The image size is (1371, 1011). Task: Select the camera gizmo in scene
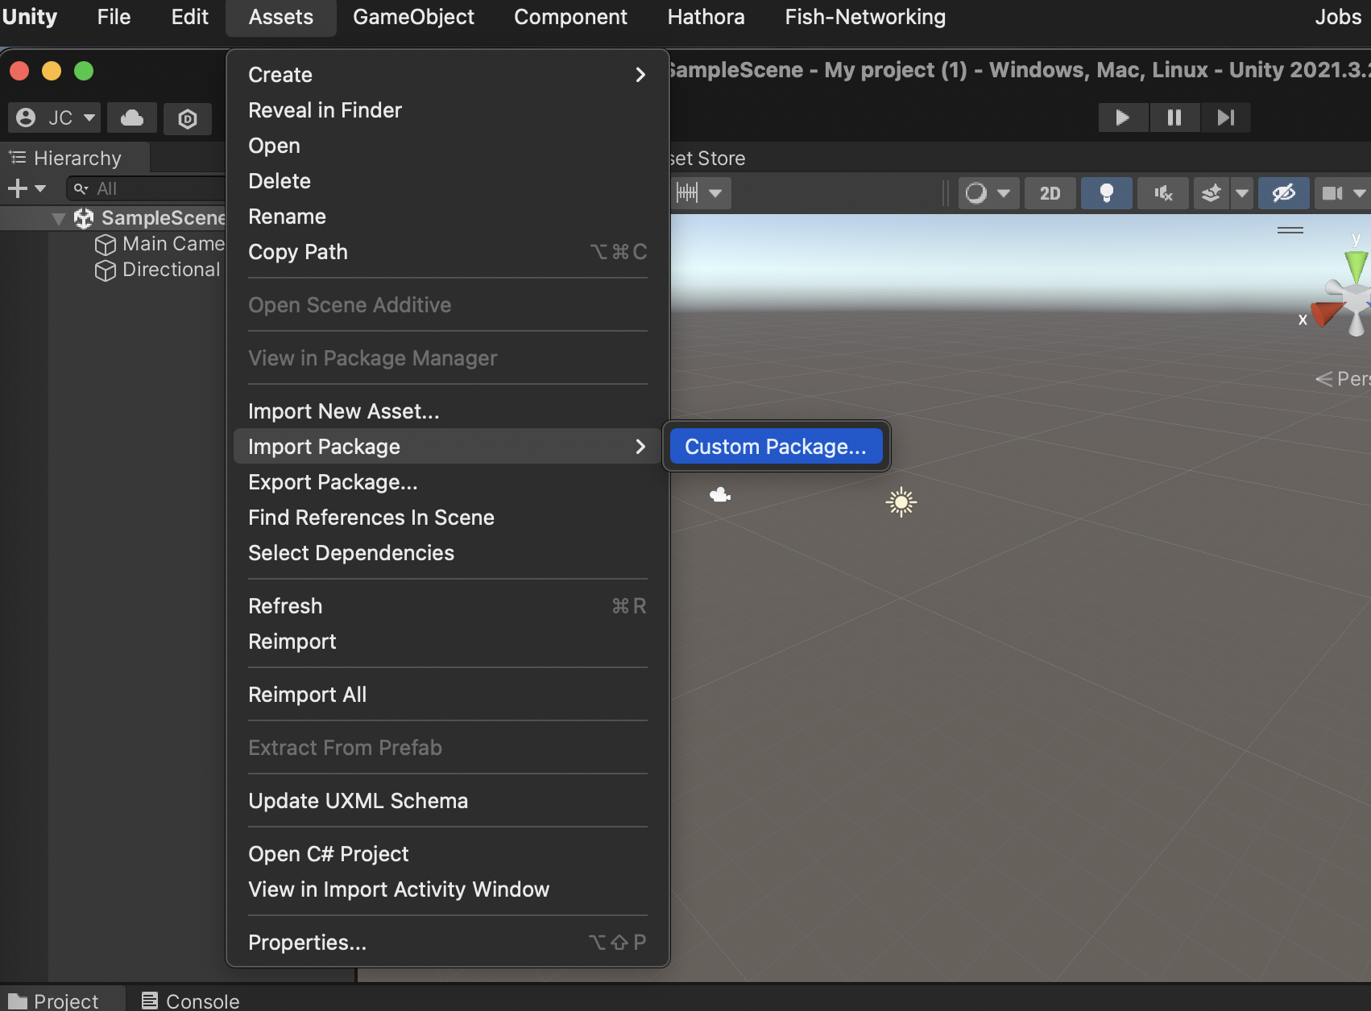[720, 495]
